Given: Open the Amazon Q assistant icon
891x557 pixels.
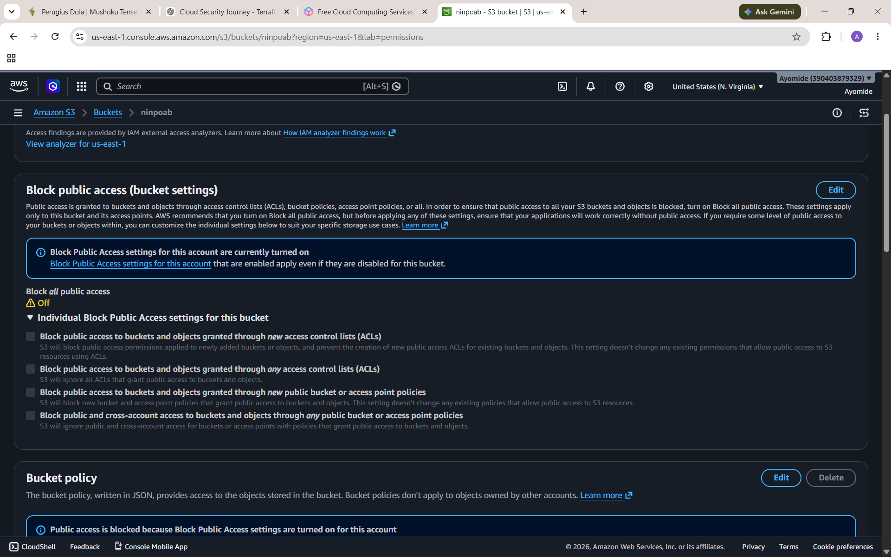Looking at the screenshot, I should tap(53, 86).
